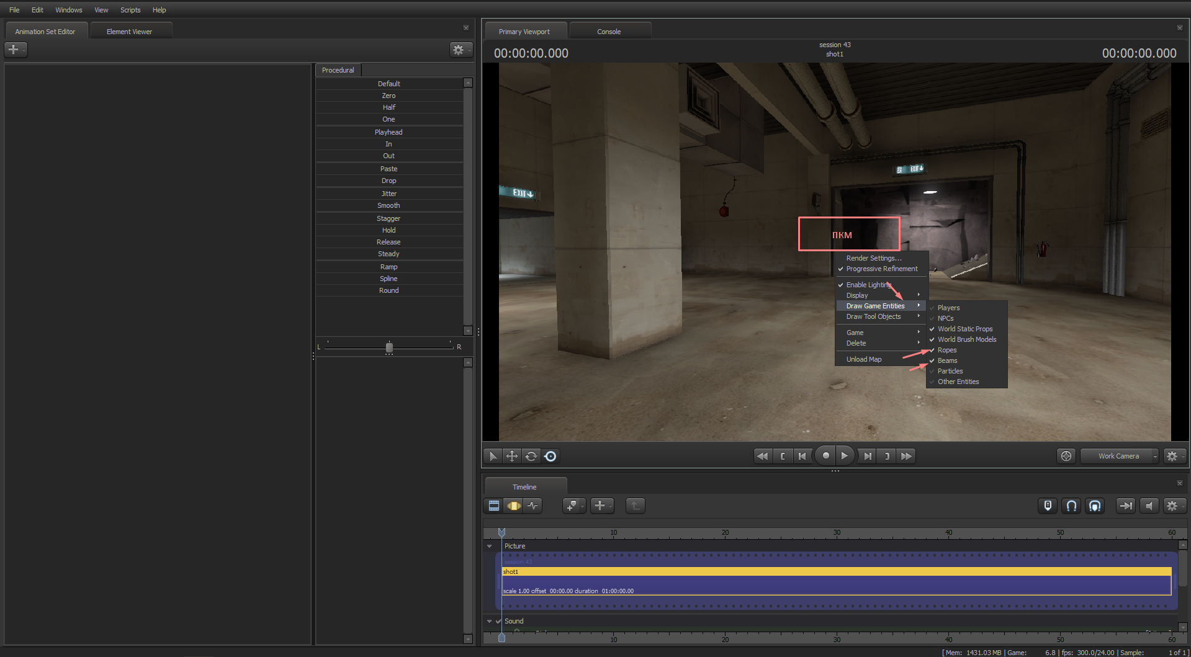Open the Work Camera dropdown

click(1120, 456)
